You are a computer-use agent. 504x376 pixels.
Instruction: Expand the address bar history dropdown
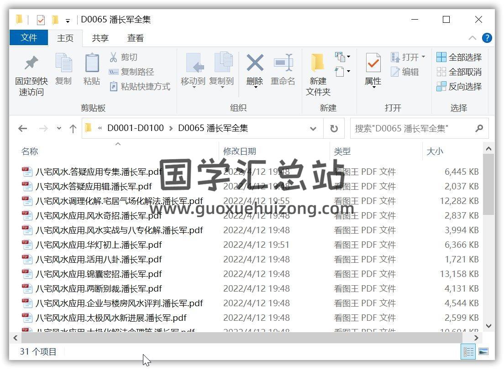click(x=313, y=129)
